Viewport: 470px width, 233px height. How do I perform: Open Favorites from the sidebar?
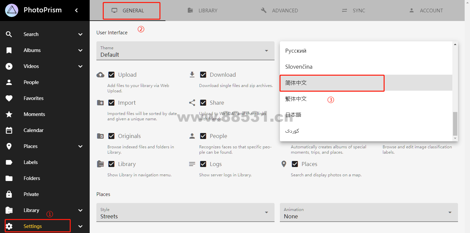point(45,98)
